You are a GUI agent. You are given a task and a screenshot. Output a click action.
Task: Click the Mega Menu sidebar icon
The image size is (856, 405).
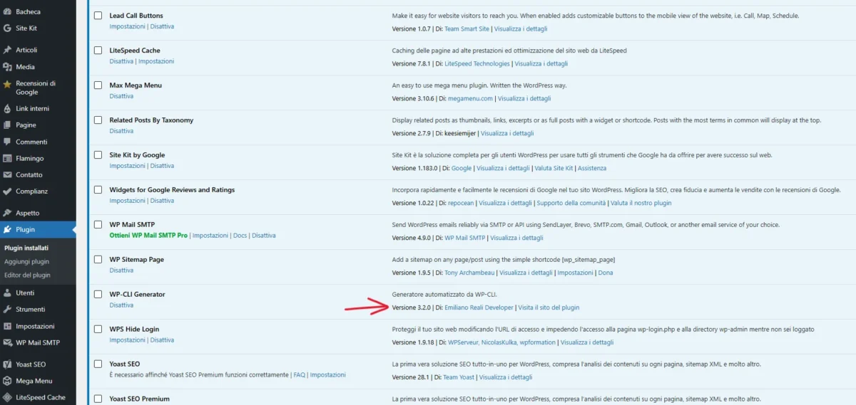(7, 381)
